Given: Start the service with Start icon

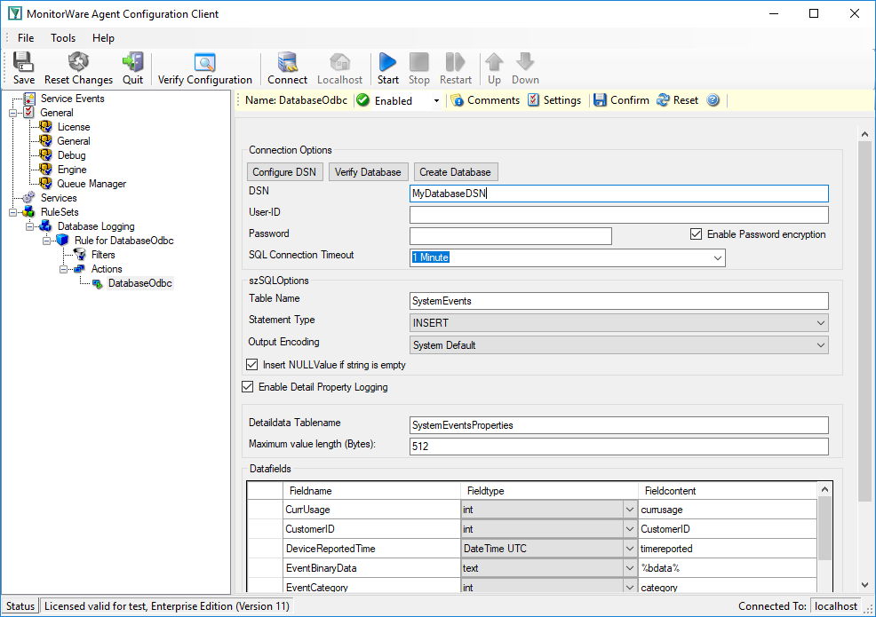Looking at the screenshot, I should (x=387, y=62).
